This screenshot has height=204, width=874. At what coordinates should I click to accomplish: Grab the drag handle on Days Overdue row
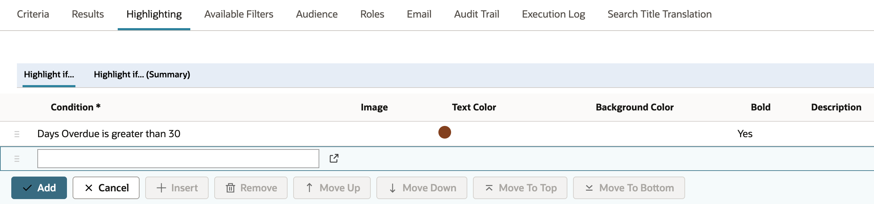click(17, 134)
